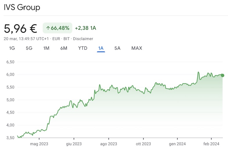The height and width of the screenshot is (151, 228).
Task: Click the 4,00 y-axis value
Action: click(10, 125)
